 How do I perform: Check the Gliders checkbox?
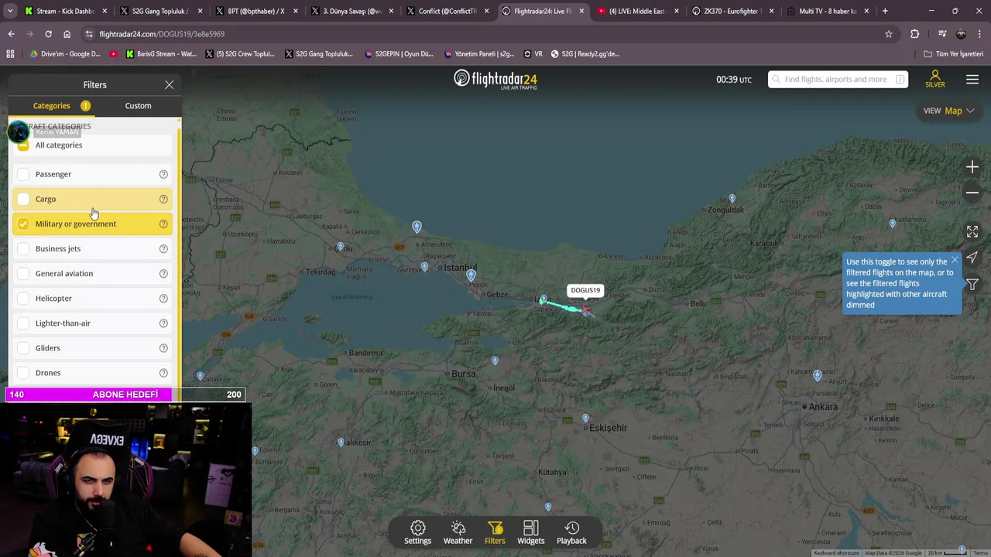[x=23, y=347]
